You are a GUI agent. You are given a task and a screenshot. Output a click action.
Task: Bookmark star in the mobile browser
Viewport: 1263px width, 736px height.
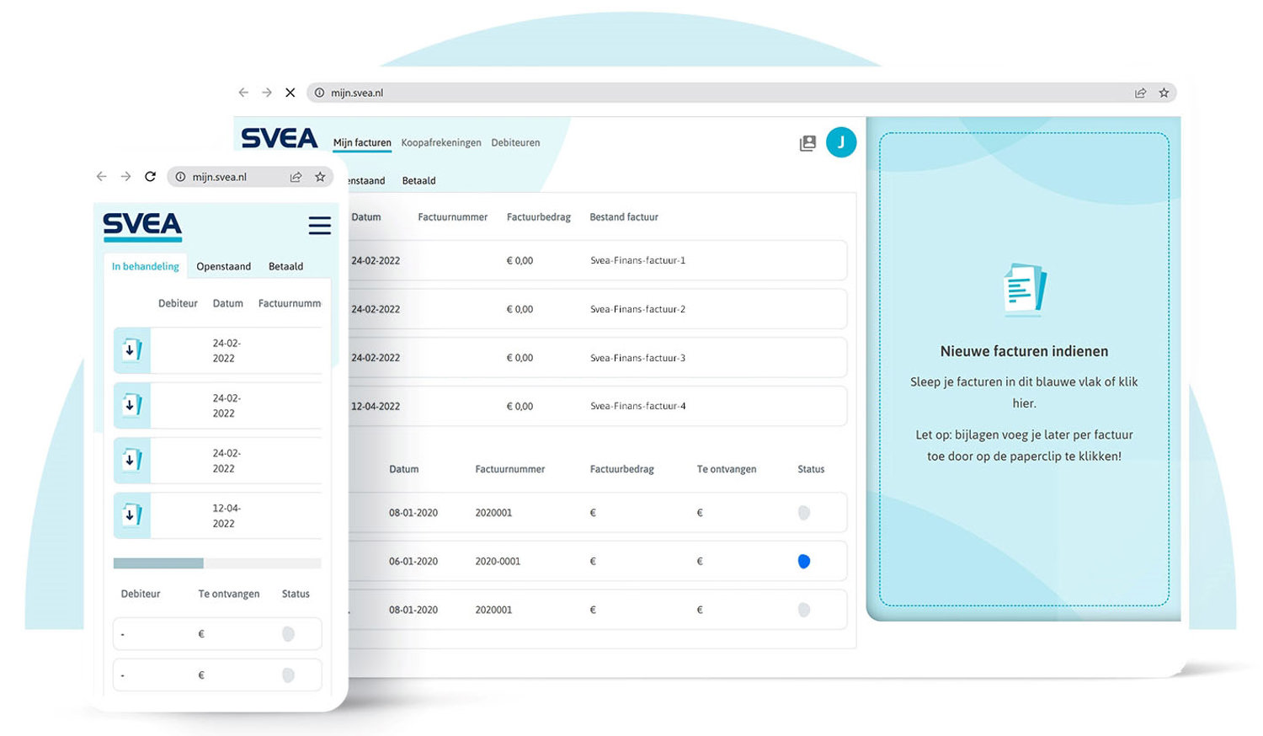(x=320, y=177)
